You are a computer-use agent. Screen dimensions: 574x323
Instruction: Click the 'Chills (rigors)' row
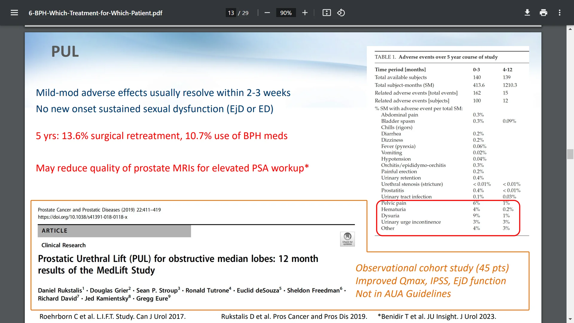point(397,127)
